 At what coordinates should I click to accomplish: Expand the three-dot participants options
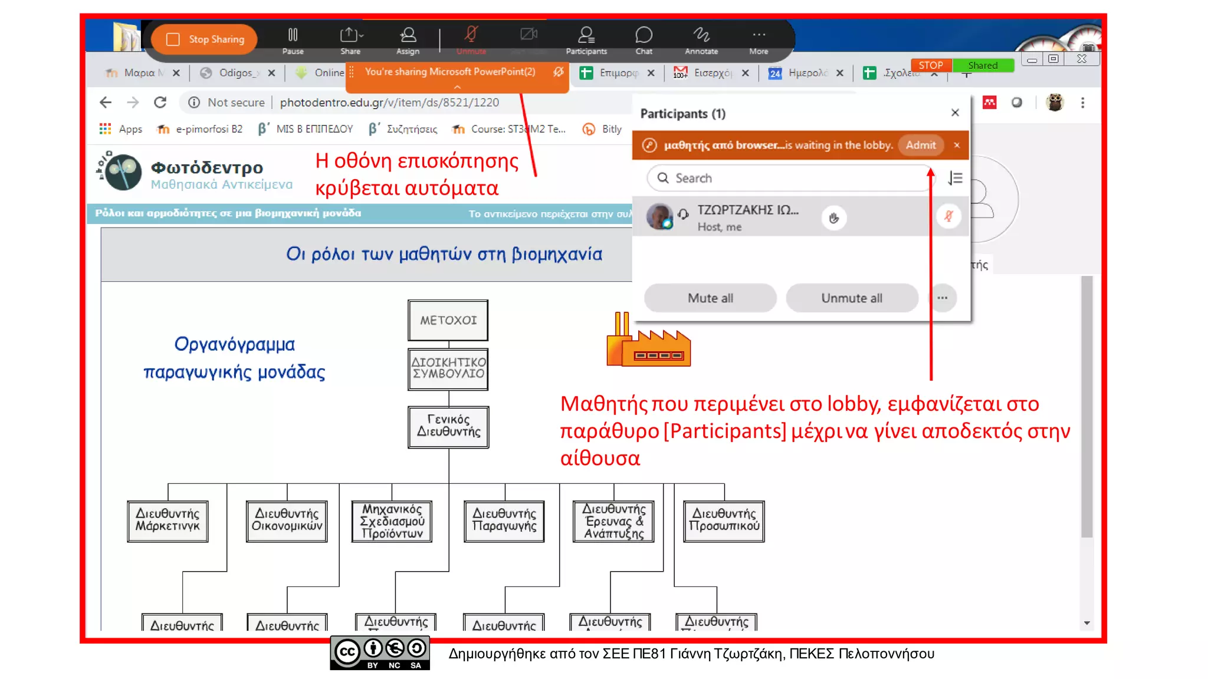point(942,298)
